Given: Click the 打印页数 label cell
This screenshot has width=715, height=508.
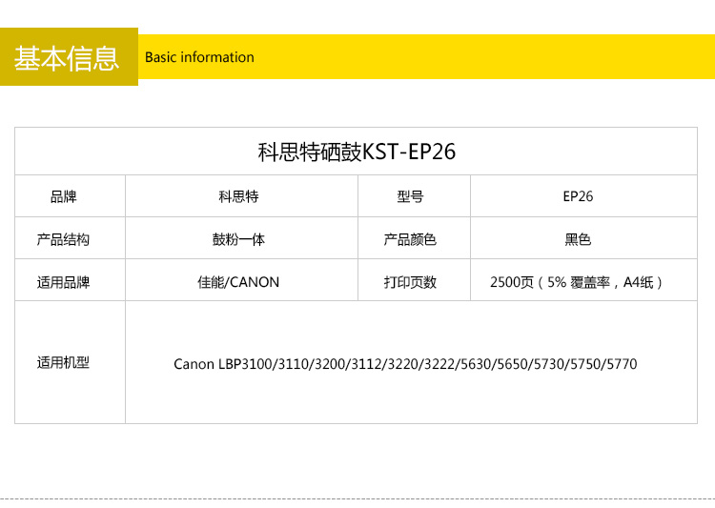Looking at the screenshot, I should 410,282.
